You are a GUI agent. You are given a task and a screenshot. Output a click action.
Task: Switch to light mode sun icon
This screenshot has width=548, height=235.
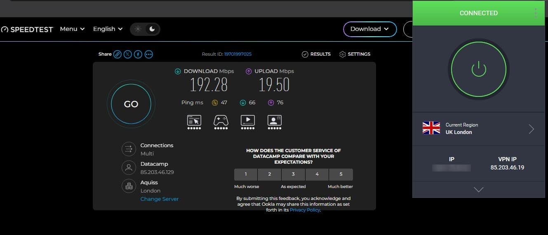pos(138,29)
